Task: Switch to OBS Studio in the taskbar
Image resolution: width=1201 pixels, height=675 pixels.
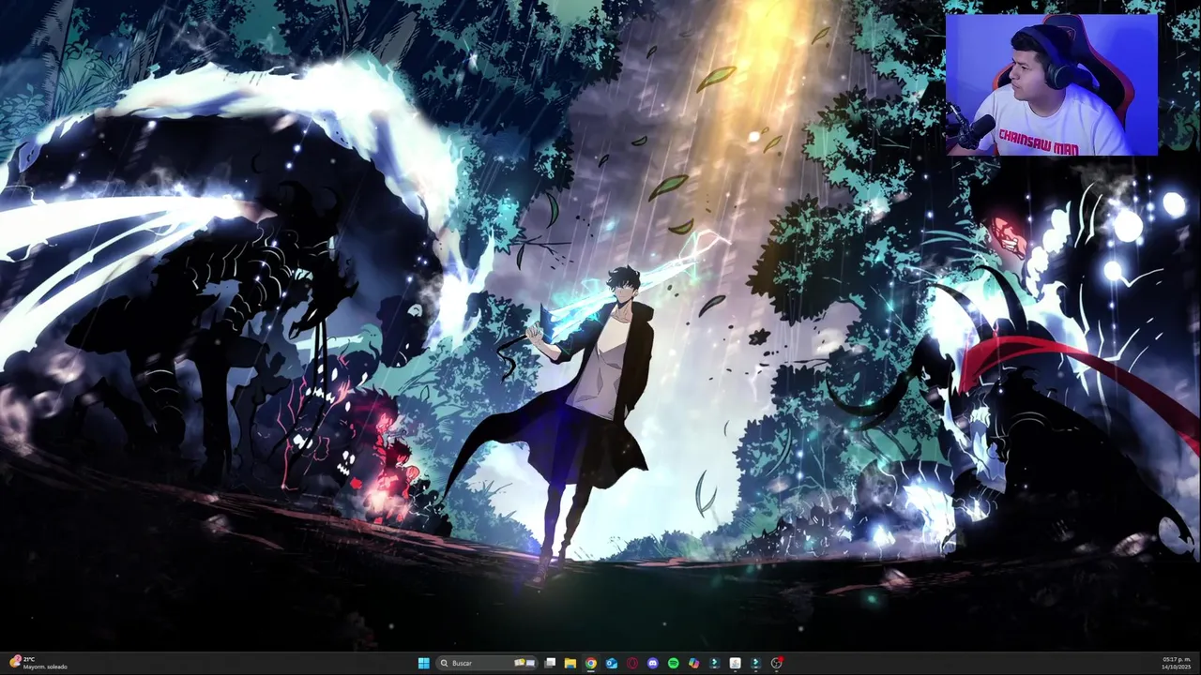Action: [x=777, y=663]
